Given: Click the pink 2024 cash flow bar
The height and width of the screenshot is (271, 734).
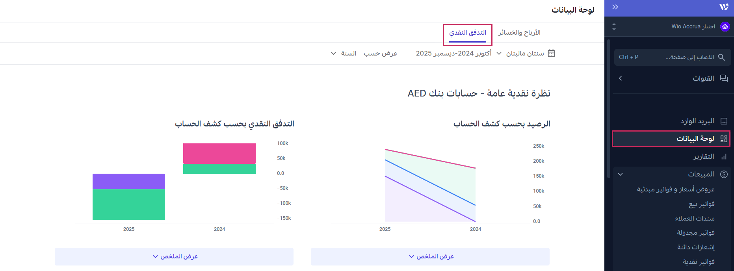Looking at the screenshot, I should pyautogui.click(x=219, y=153).
